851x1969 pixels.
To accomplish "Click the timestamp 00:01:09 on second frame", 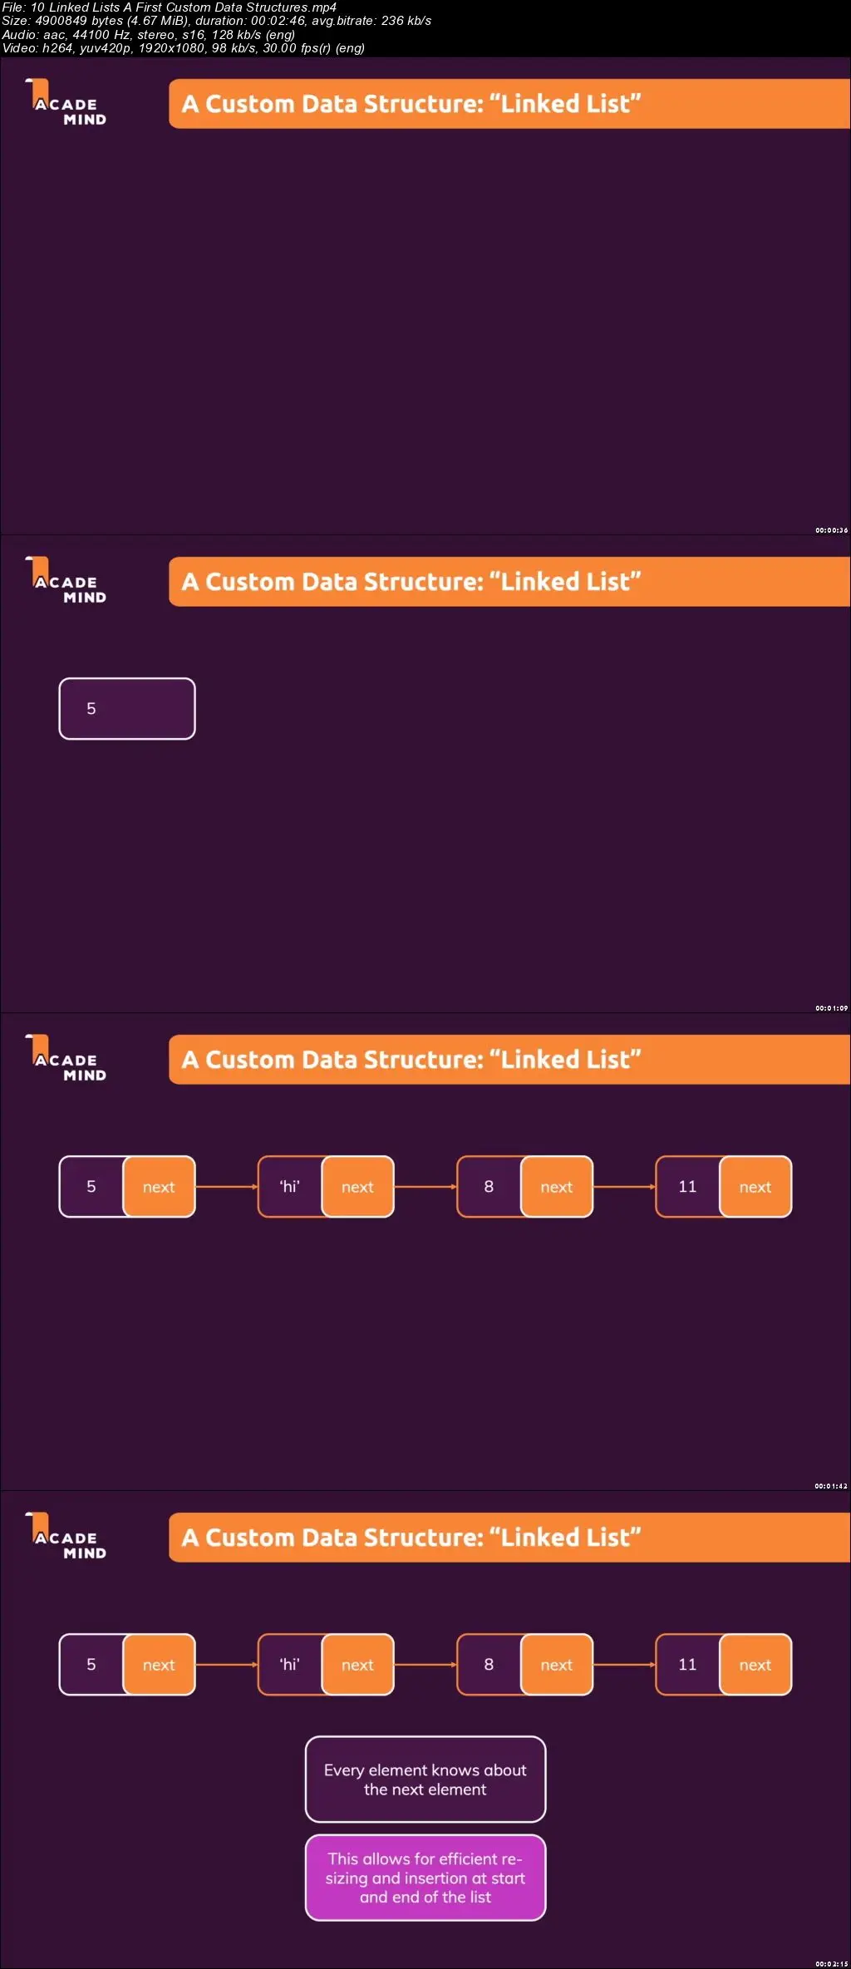I will click(x=831, y=1008).
